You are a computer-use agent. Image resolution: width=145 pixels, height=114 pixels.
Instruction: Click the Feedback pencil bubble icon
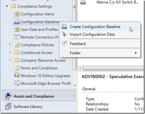64,43
